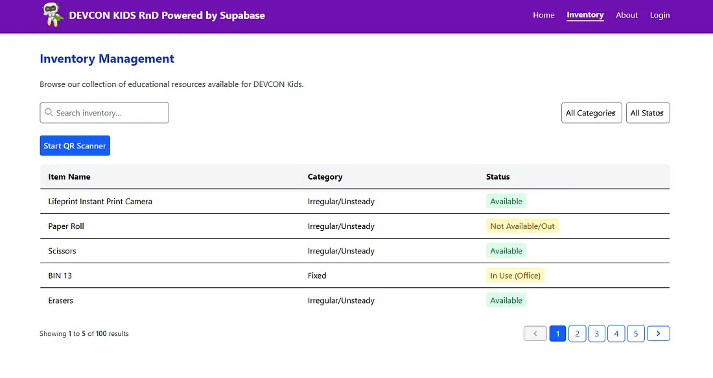Click the previous page left chevron

coord(535,333)
